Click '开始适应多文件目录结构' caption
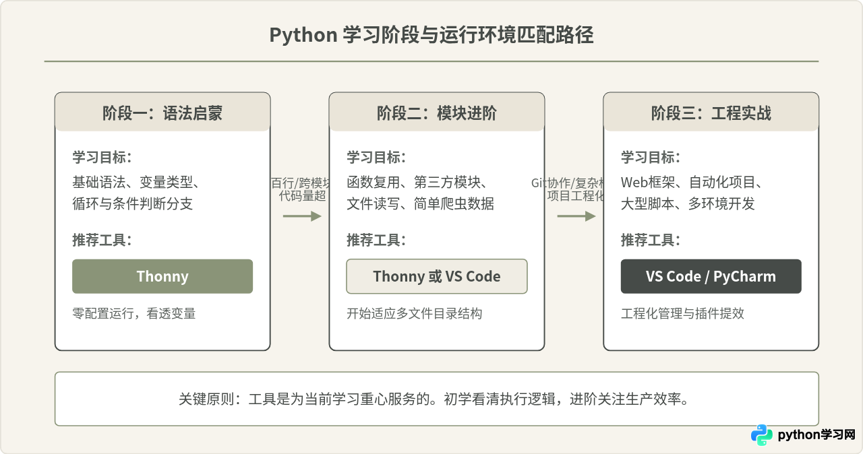Viewport: 863px width, 454px height. 415,313
